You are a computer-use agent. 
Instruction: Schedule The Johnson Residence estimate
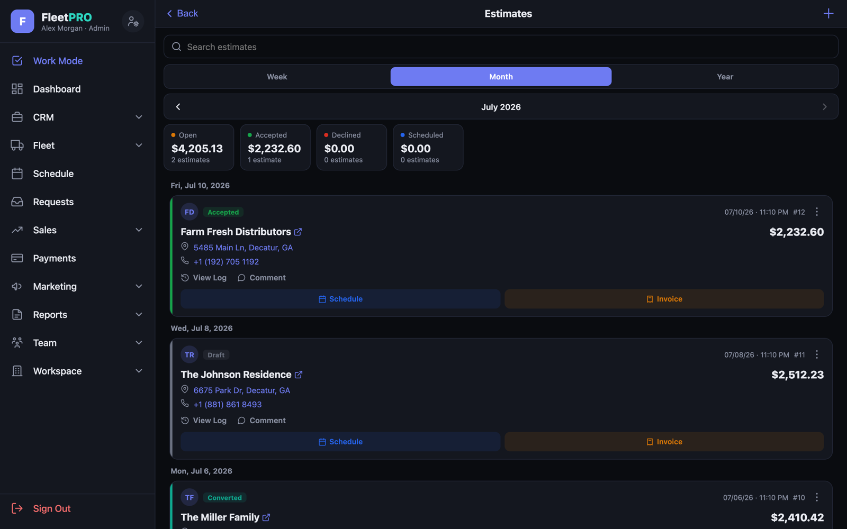[340, 442]
